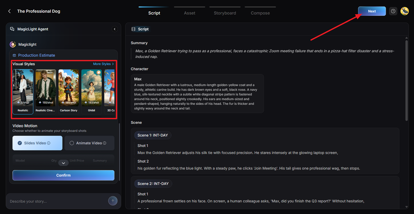Click the Script panel header label
The height and width of the screenshot is (214, 414).
[x=143, y=29]
